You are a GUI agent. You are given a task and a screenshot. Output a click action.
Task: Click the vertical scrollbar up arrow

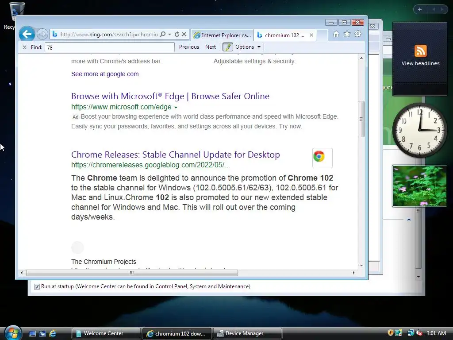tap(361, 58)
